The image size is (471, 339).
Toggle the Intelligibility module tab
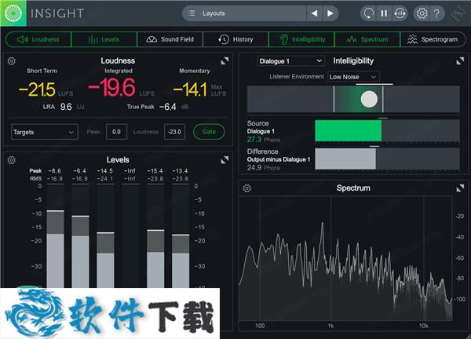[x=301, y=39]
